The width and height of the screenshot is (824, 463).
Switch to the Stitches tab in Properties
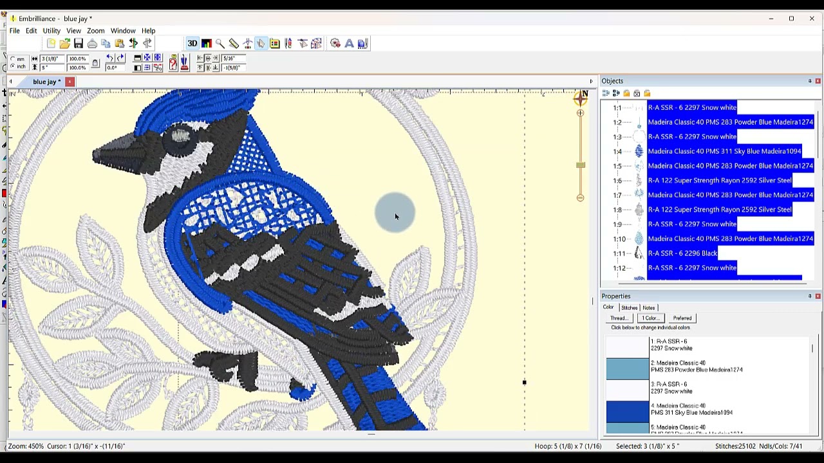point(629,307)
